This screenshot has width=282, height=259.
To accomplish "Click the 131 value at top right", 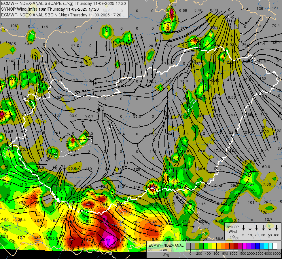I will pyautogui.click(x=275, y=8).
